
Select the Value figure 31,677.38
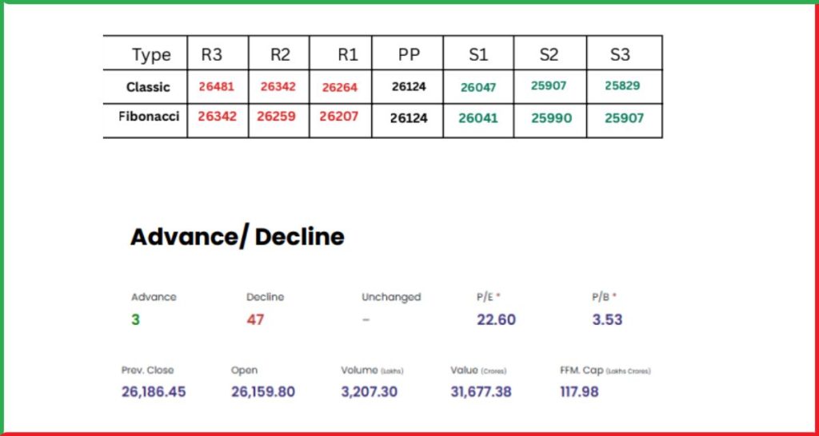pyautogui.click(x=481, y=391)
